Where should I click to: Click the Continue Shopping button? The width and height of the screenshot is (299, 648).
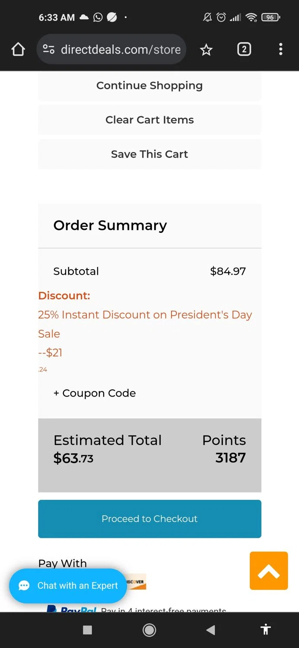149,86
